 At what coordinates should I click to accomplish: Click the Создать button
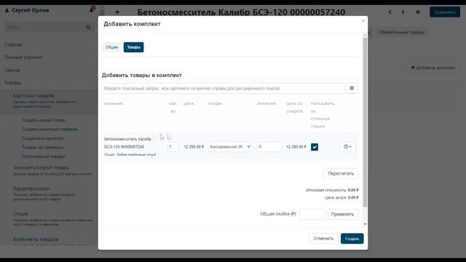352,239
